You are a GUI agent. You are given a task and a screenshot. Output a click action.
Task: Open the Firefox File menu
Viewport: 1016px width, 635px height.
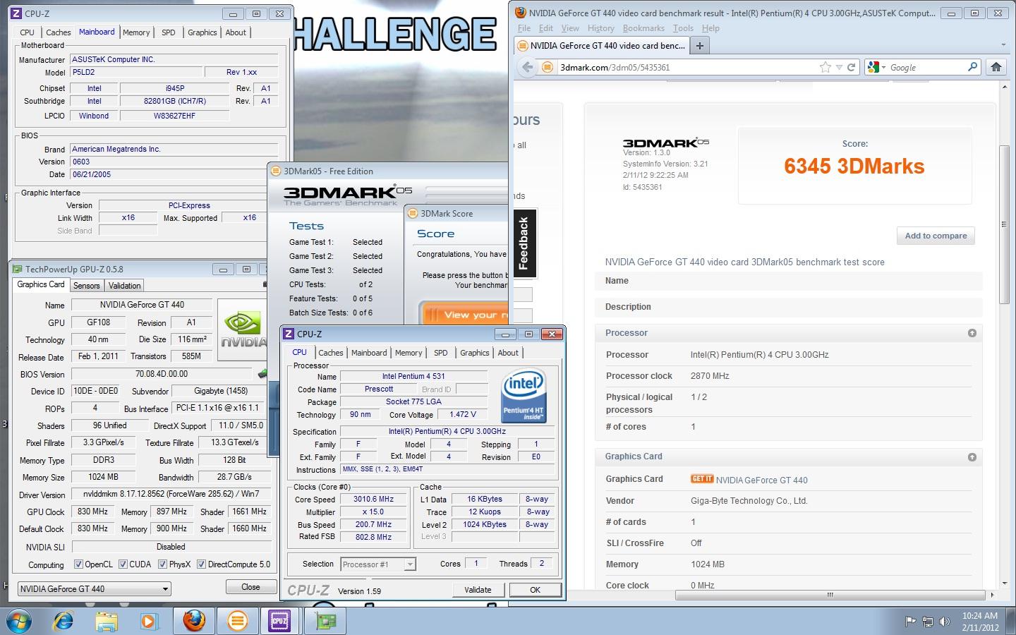click(x=524, y=28)
